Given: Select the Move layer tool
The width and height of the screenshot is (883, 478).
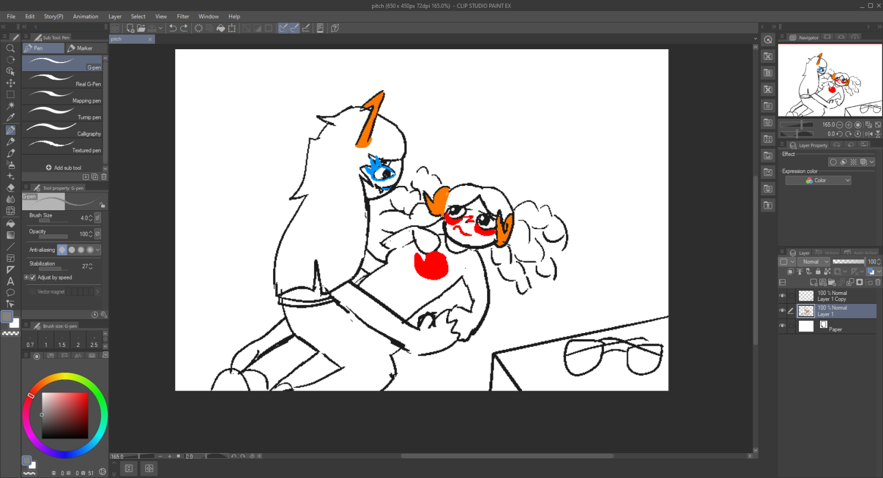Looking at the screenshot, I should point(11,83).
